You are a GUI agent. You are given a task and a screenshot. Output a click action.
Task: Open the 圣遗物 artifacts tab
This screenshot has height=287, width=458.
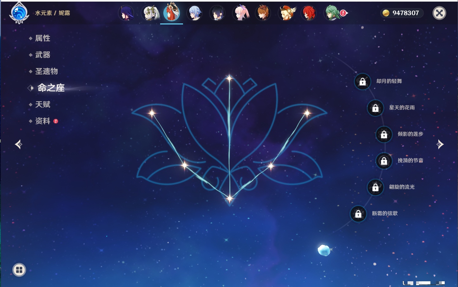pos(46,71)
